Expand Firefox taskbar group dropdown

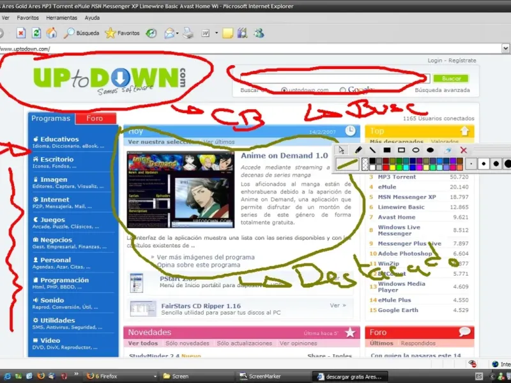click(x=155, y=377)
